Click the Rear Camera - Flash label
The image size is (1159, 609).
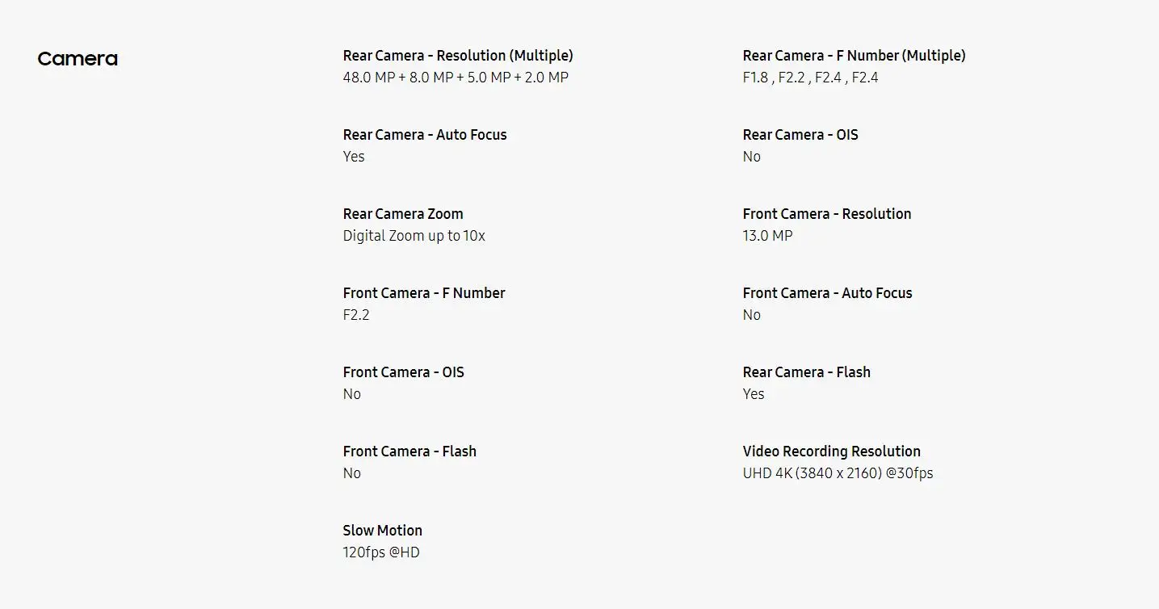(806, 372)
